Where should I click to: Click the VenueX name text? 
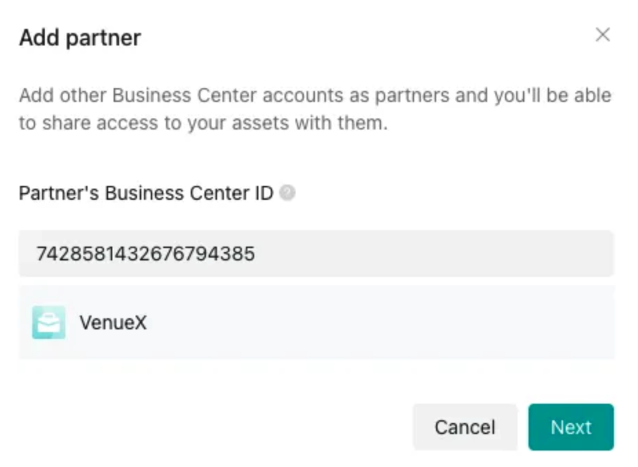(113, 323)
